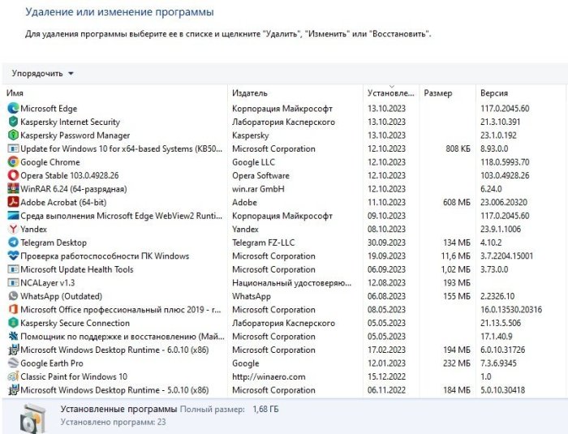Screen dimensions: 568x434
Task: Select the Google Chrome icon
Action: 13,162
